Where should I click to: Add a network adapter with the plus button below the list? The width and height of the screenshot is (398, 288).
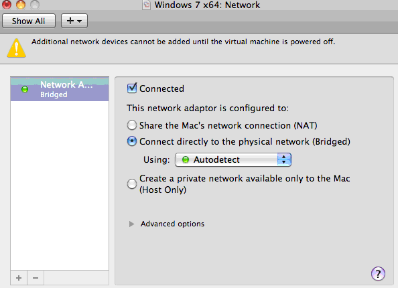point(19,278)
